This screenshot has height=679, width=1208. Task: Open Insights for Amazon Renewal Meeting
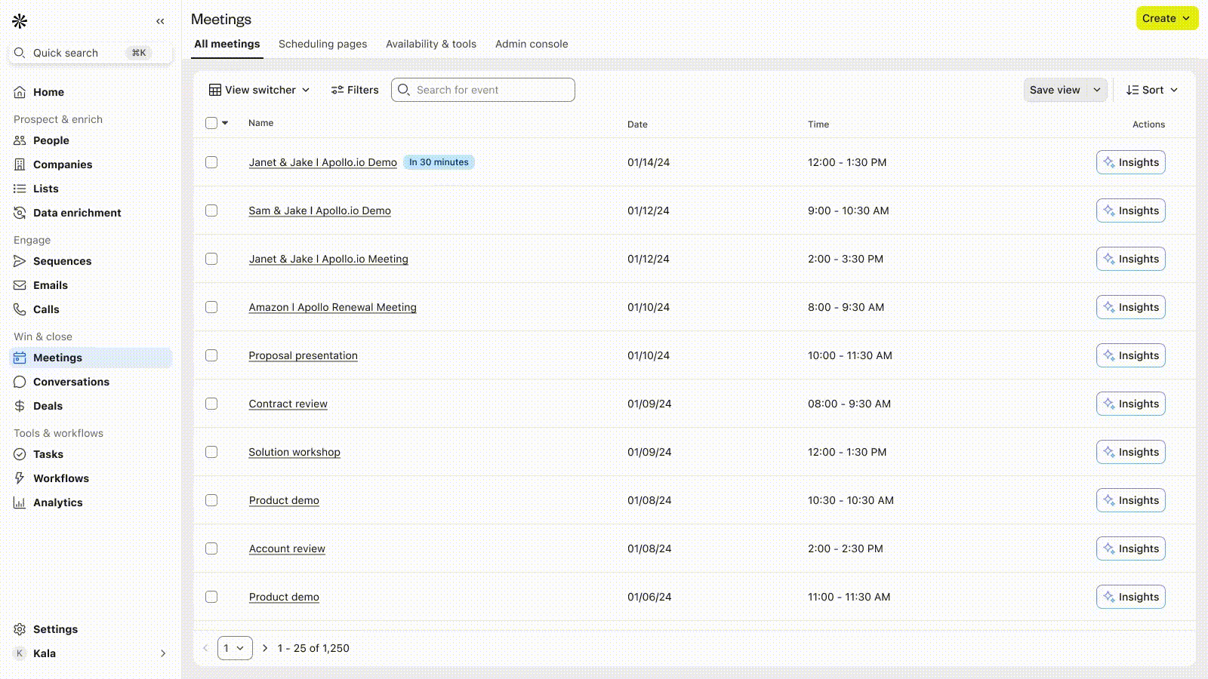pyautogui.click(x=1130, y=307)
